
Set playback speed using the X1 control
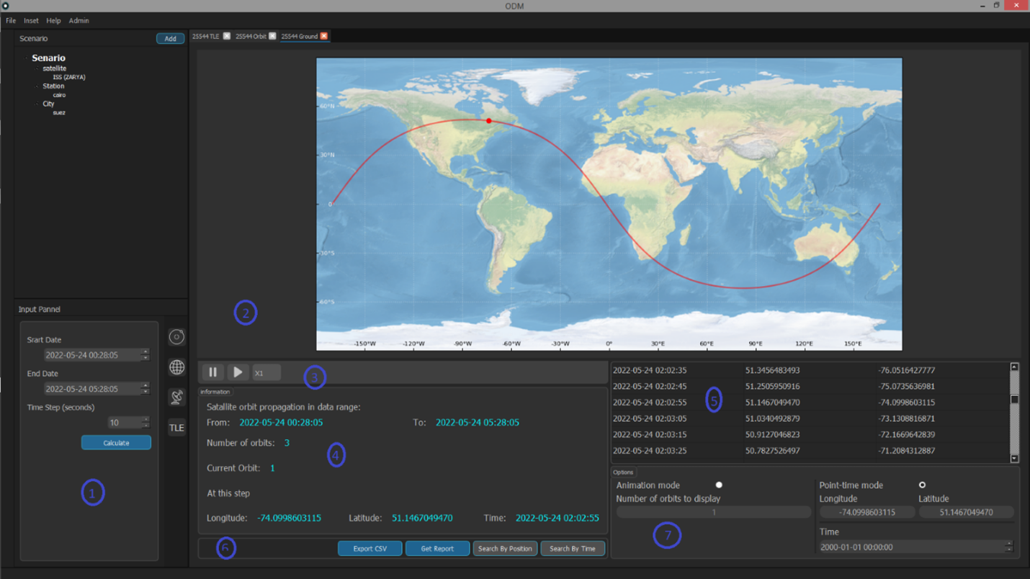(x=265, y=372)
